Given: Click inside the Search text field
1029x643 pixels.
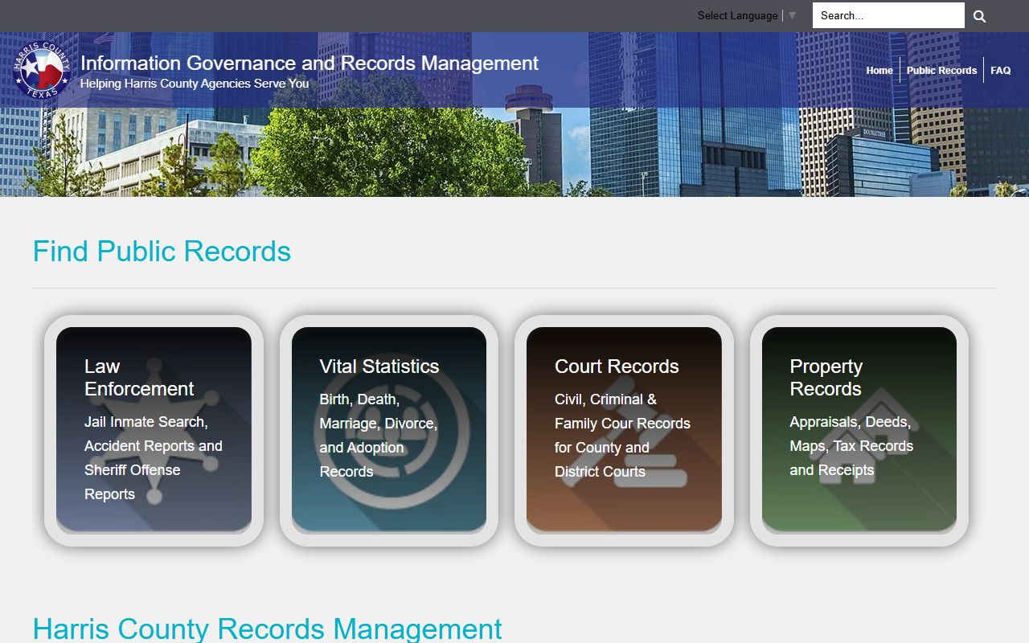Looking at the screenshot, I should tap(888, 15).
